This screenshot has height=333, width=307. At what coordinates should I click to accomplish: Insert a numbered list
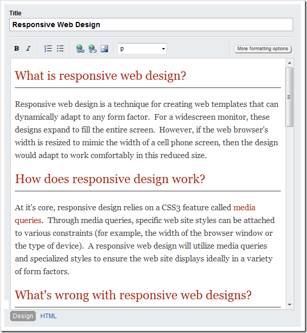tap(48, 49)
